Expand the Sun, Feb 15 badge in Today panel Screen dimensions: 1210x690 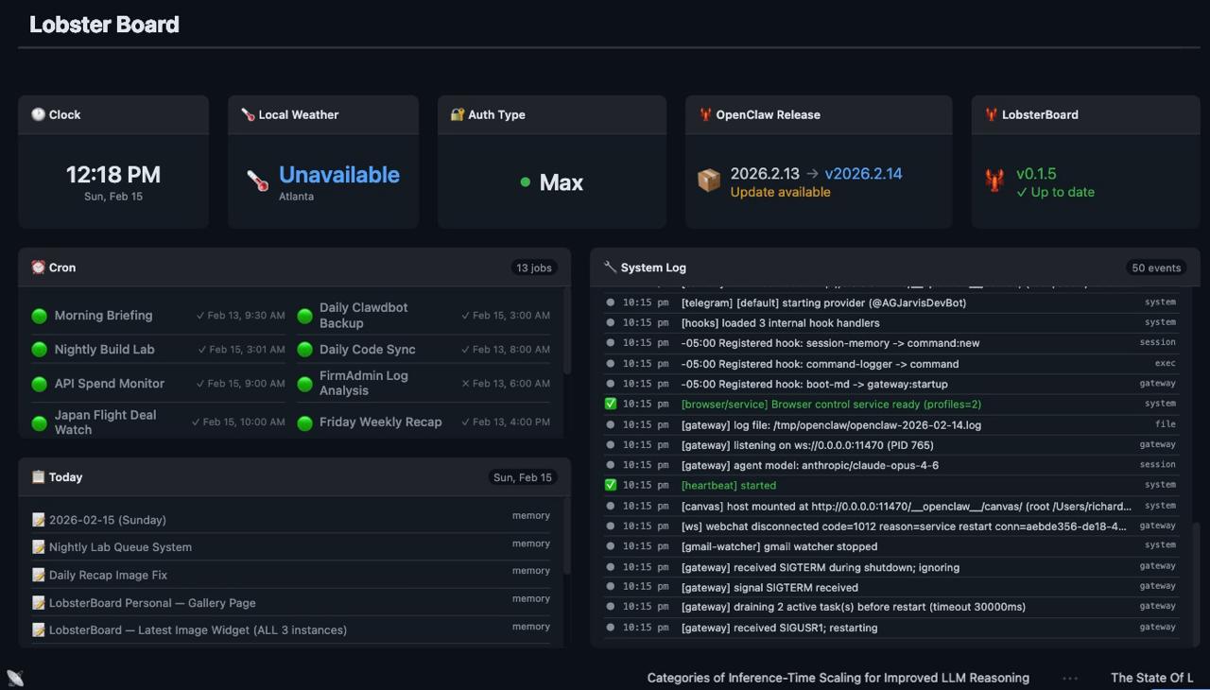coord(523,477)
